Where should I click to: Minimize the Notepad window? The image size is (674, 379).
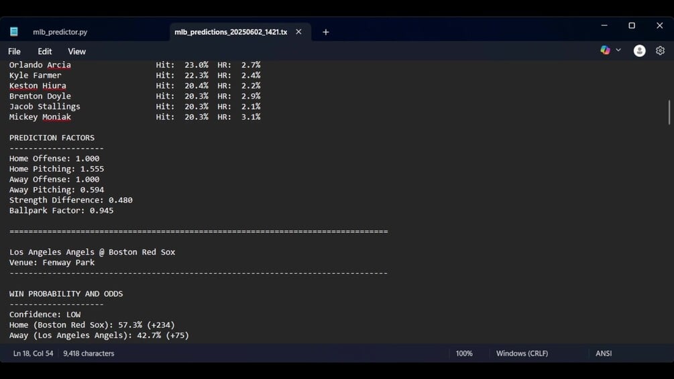(x=604, y=25)
